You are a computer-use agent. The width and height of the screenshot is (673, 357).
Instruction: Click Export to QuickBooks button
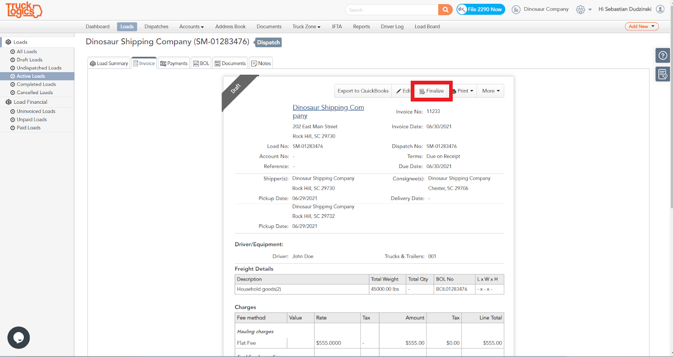[x=363, y=91]
